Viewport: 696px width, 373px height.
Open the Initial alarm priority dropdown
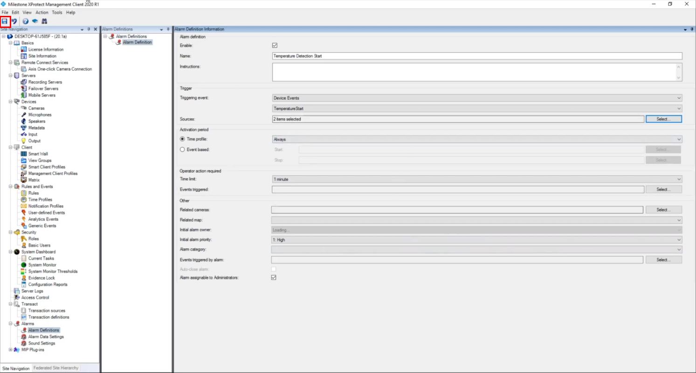[x=476, y=240]
